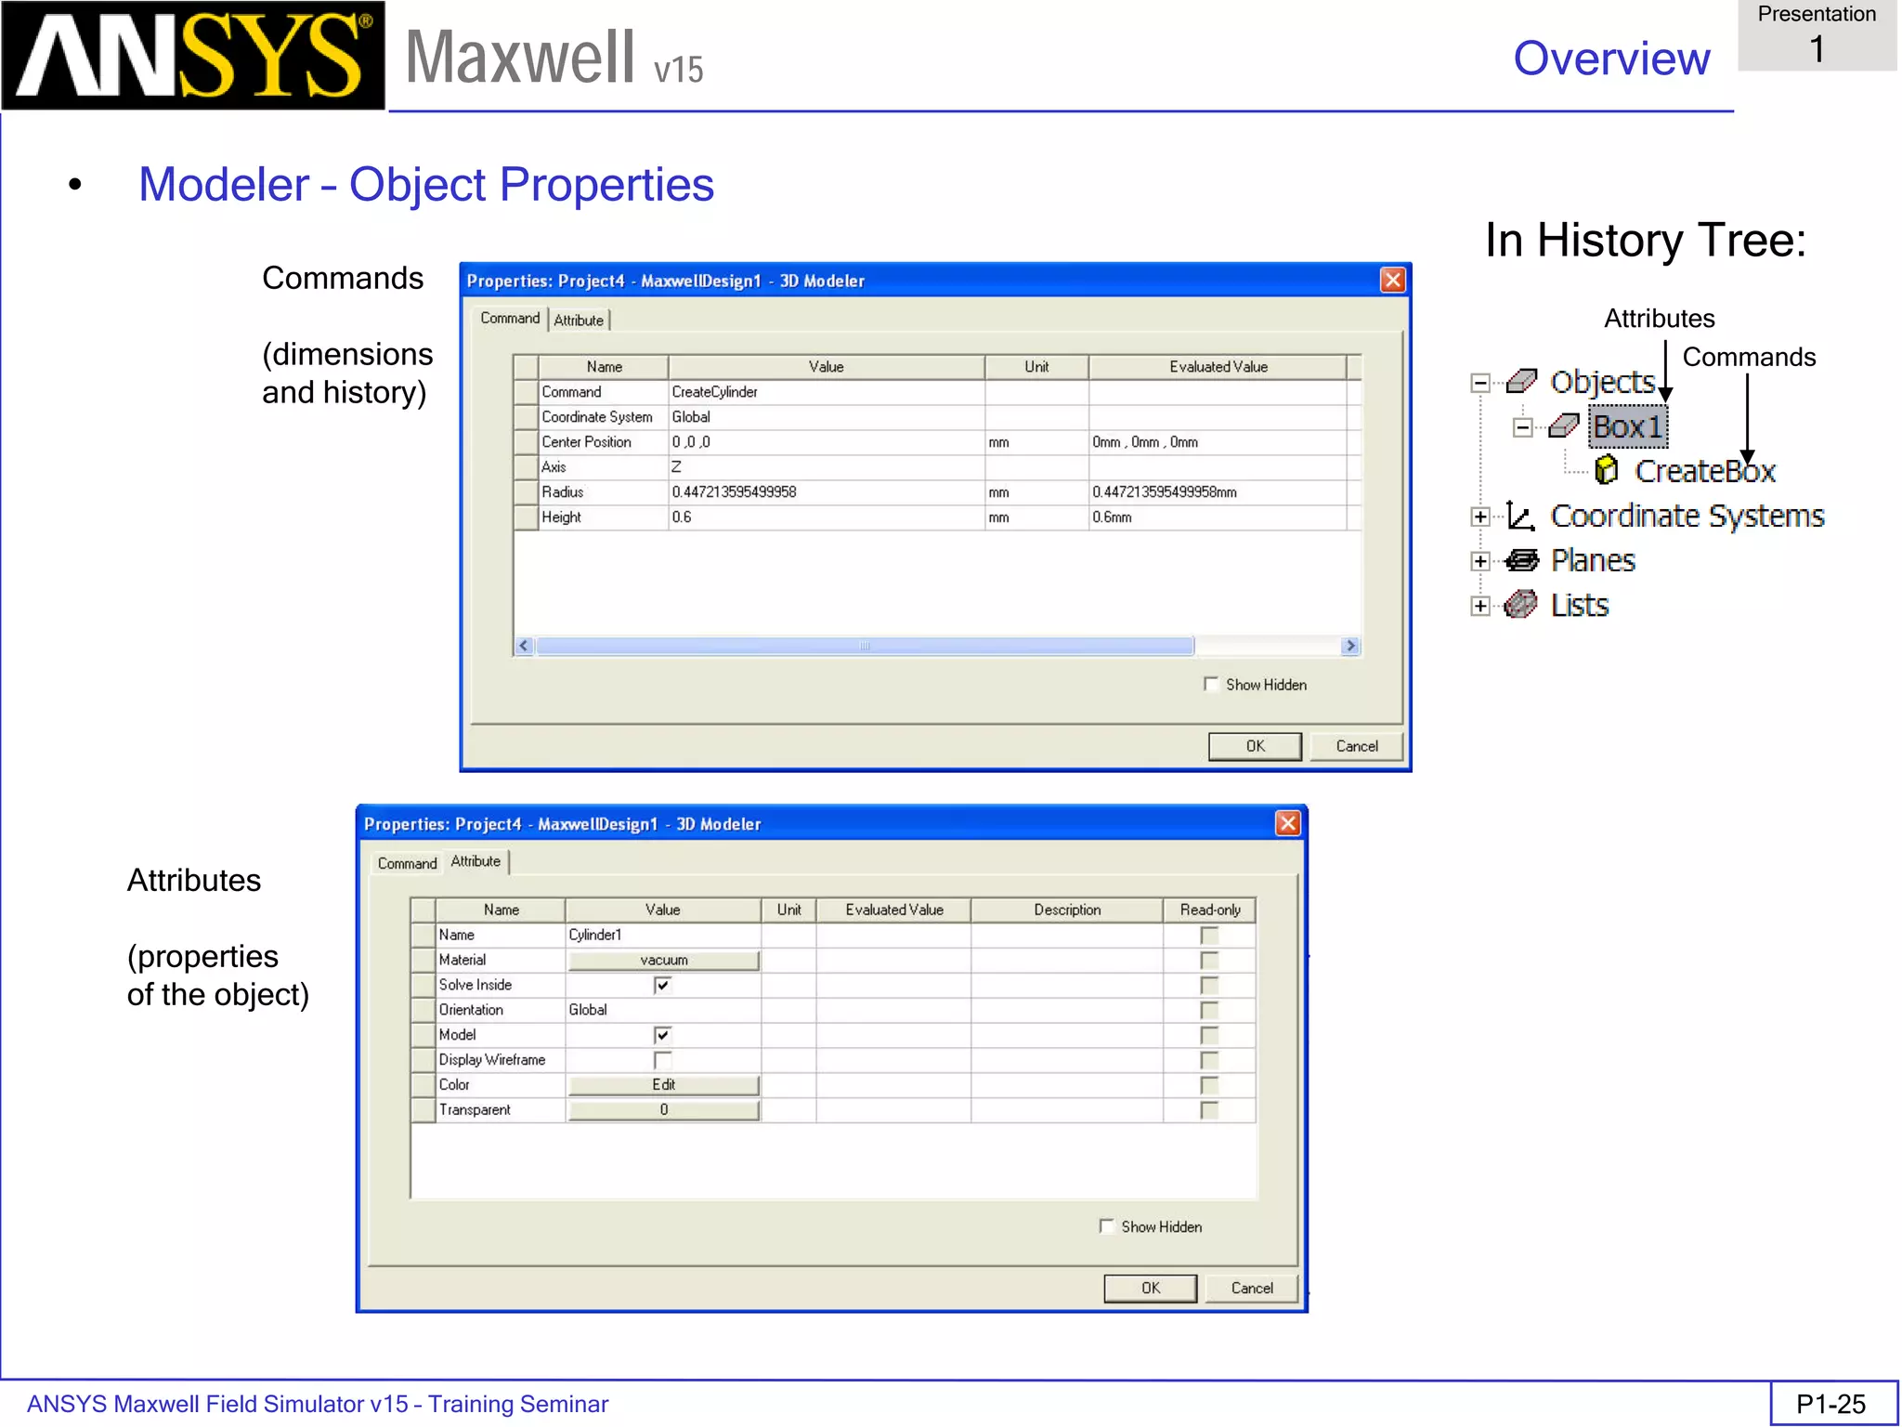
Task: Click the Center Position value 0,0,0 cell
Action: click(826, 442)
